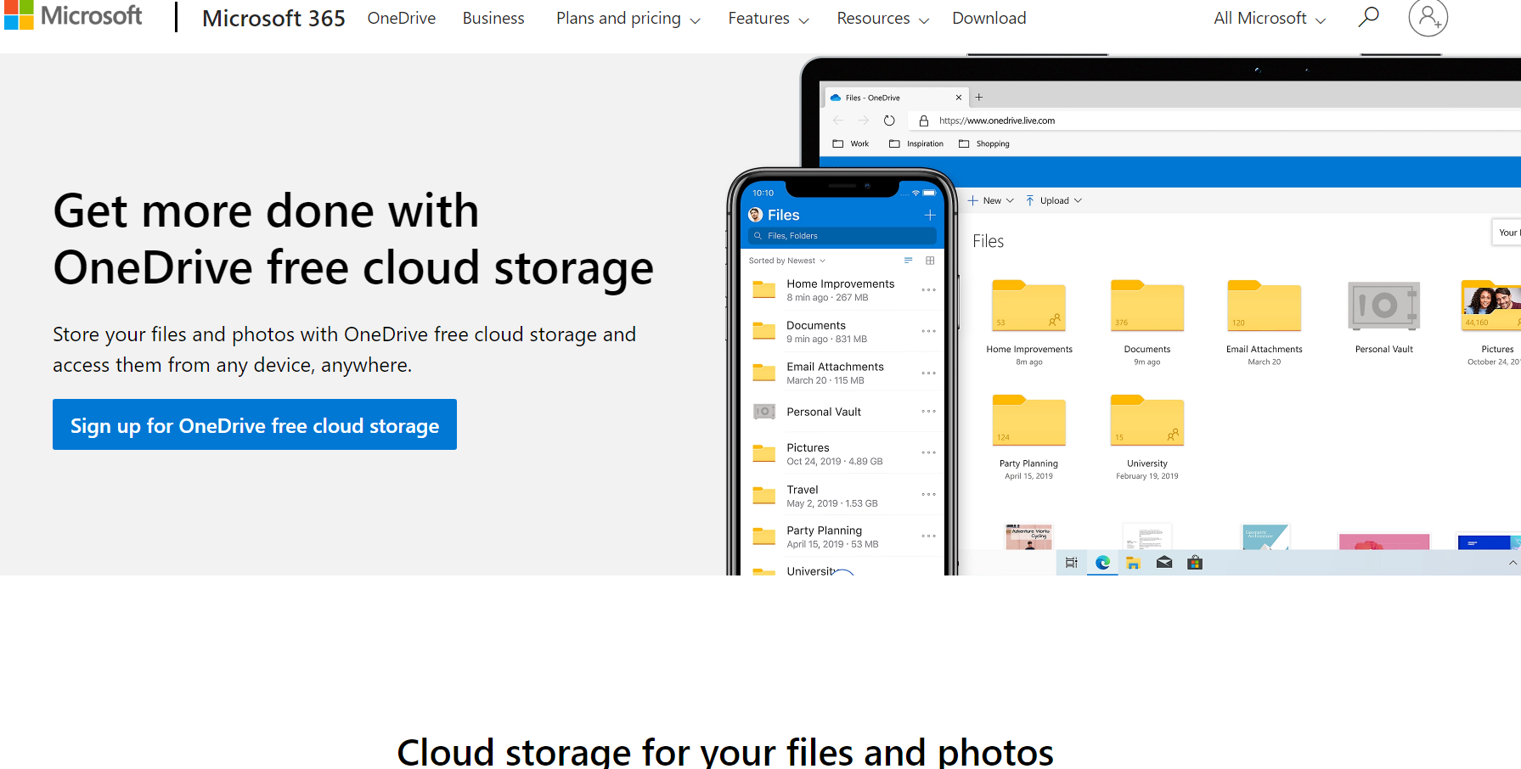The image size is (1521, 769).
Task: Select Documents row on phone list
Action: pyautogui.click(x=842, y=332)
